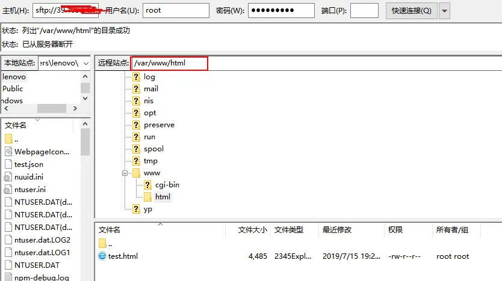Click the 端口 port input field
The width and height of the screenshot is (502, 281).
pos(364,11)
